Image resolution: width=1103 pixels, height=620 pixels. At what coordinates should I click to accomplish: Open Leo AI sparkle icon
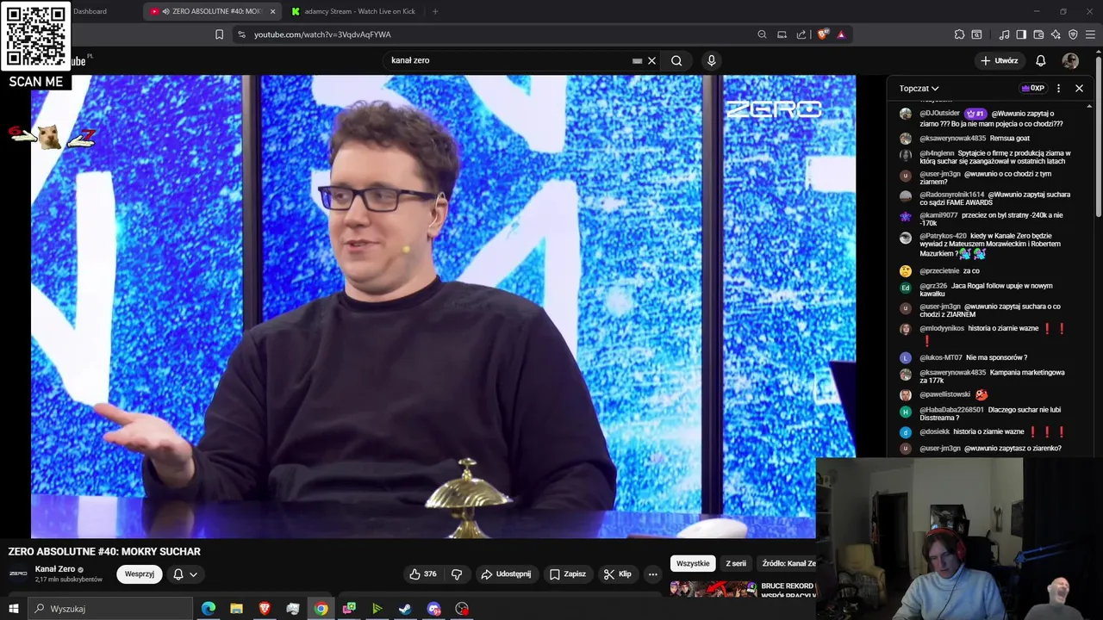coord(1056,34)
